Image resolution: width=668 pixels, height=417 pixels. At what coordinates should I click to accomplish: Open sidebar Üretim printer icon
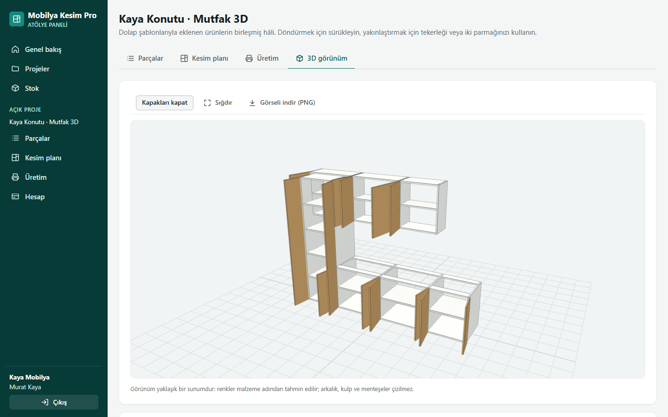tap(15, 177)
